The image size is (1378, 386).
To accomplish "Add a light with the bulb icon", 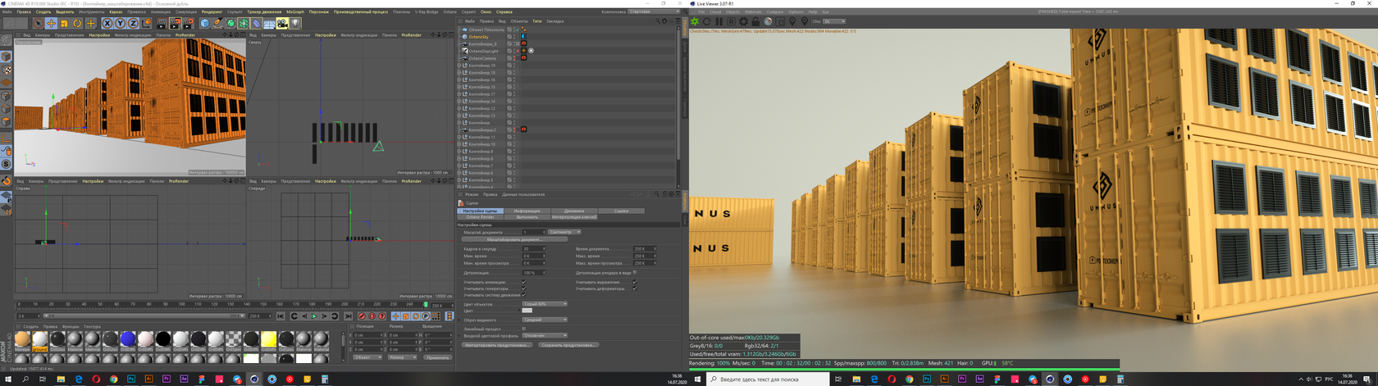I will point(295,24).
